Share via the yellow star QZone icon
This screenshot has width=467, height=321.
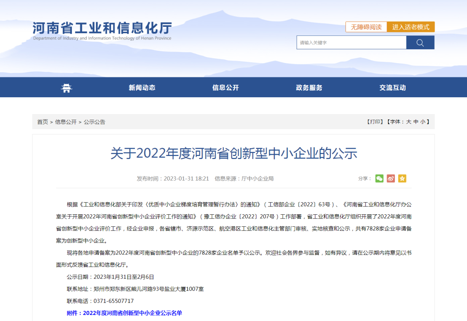click(x=402, y=178)
